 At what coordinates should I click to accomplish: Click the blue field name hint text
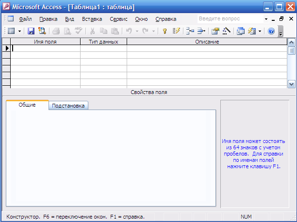click(253, 154)
